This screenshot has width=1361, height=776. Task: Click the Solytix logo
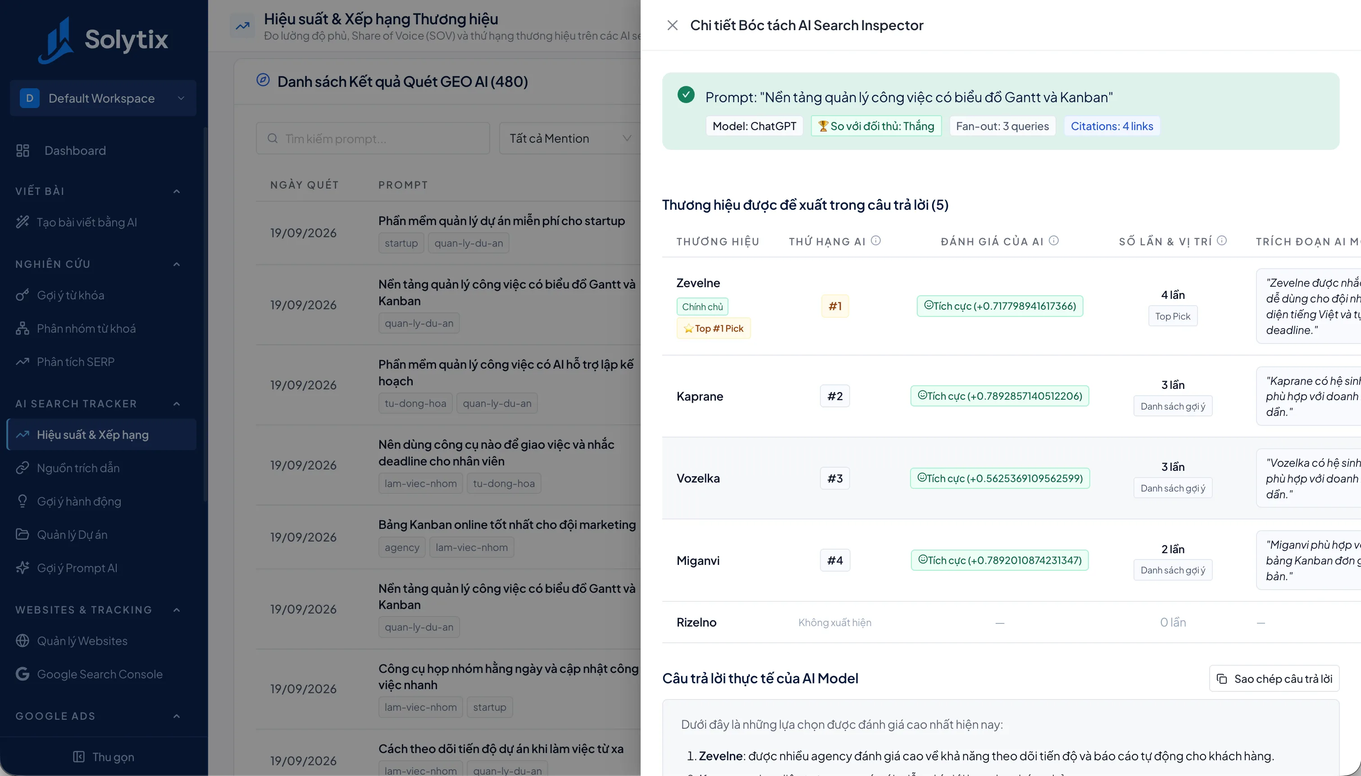[x=104, y=40]
